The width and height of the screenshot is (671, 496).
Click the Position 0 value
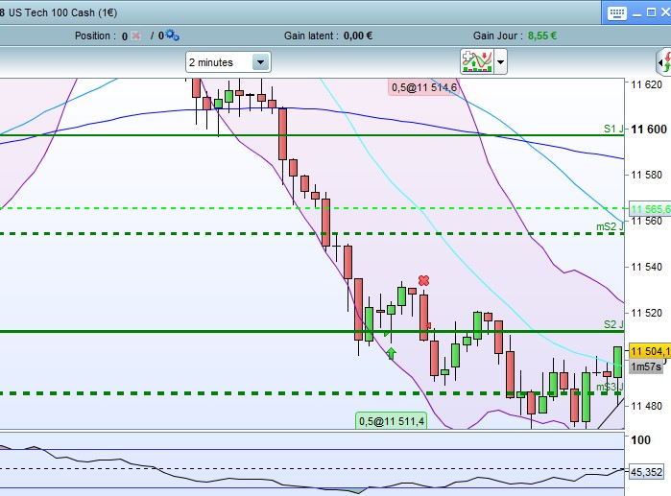point(125,36)
